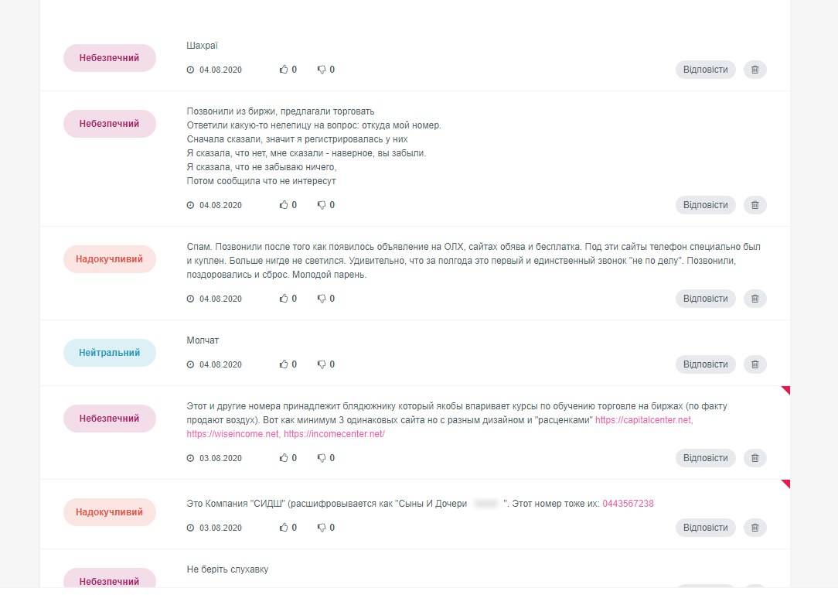Like the "Молчат" comment
Viewport: 838px width, 595px height.
pyautogui.click(x=284, y=364)
